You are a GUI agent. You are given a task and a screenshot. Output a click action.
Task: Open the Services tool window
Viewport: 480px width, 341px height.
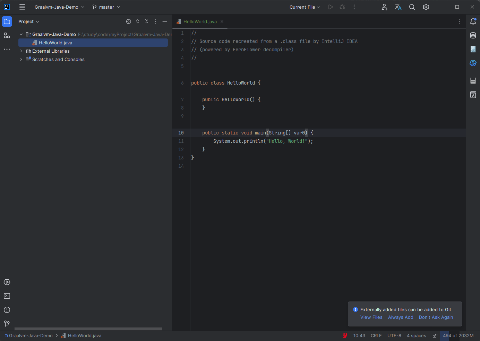[7, 282]
